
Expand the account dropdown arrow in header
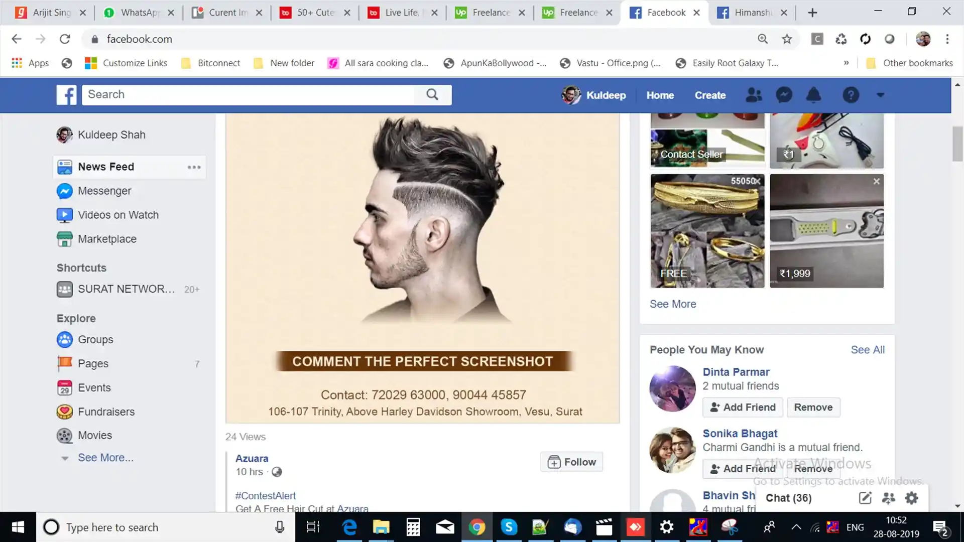point(880,95)
